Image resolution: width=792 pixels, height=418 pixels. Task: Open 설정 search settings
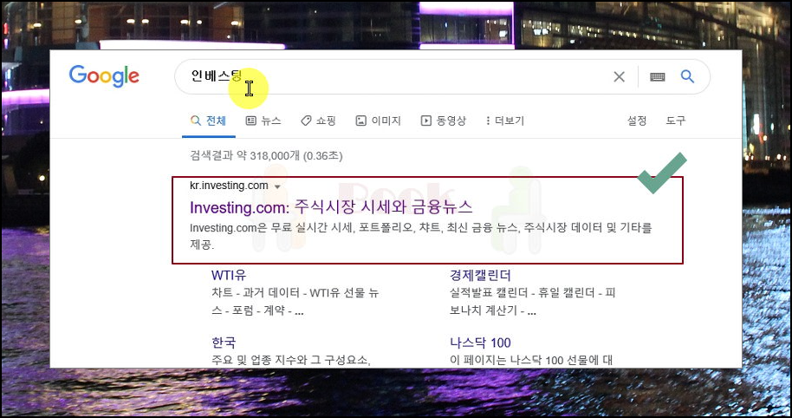tap(636, 121)
